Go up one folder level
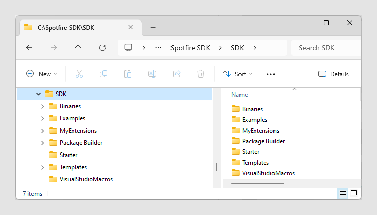Screen dimensions: 377x215 pyautogui.click(x=78, y=48)
